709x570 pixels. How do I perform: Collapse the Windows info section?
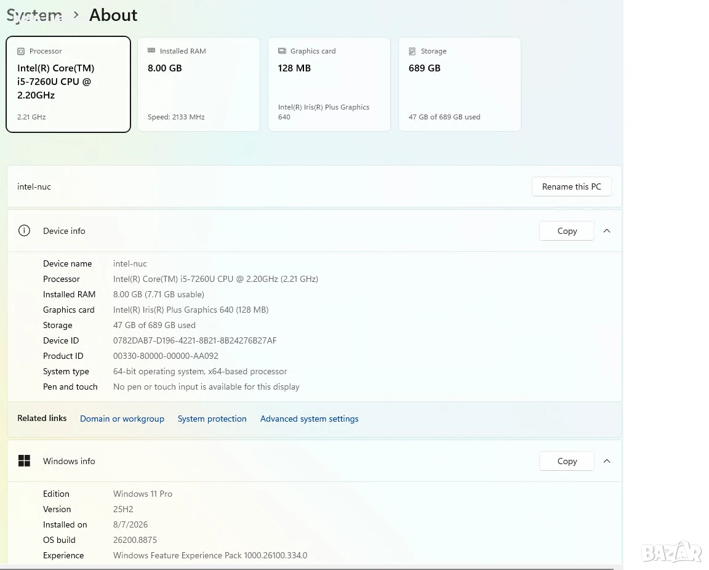click(x=607, y=461)
